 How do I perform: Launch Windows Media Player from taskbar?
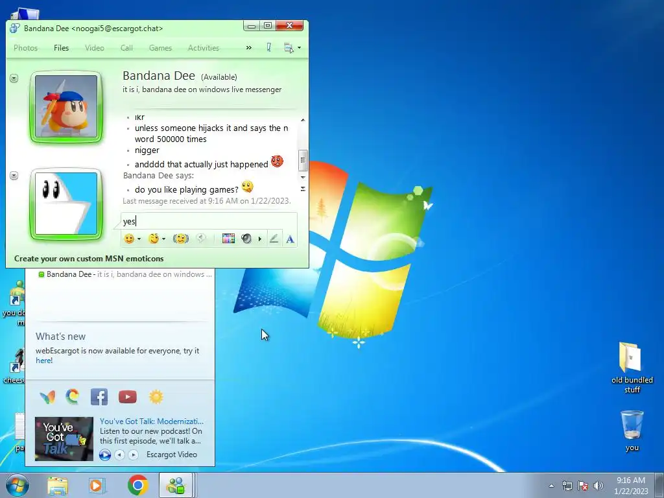click(97, 486)
